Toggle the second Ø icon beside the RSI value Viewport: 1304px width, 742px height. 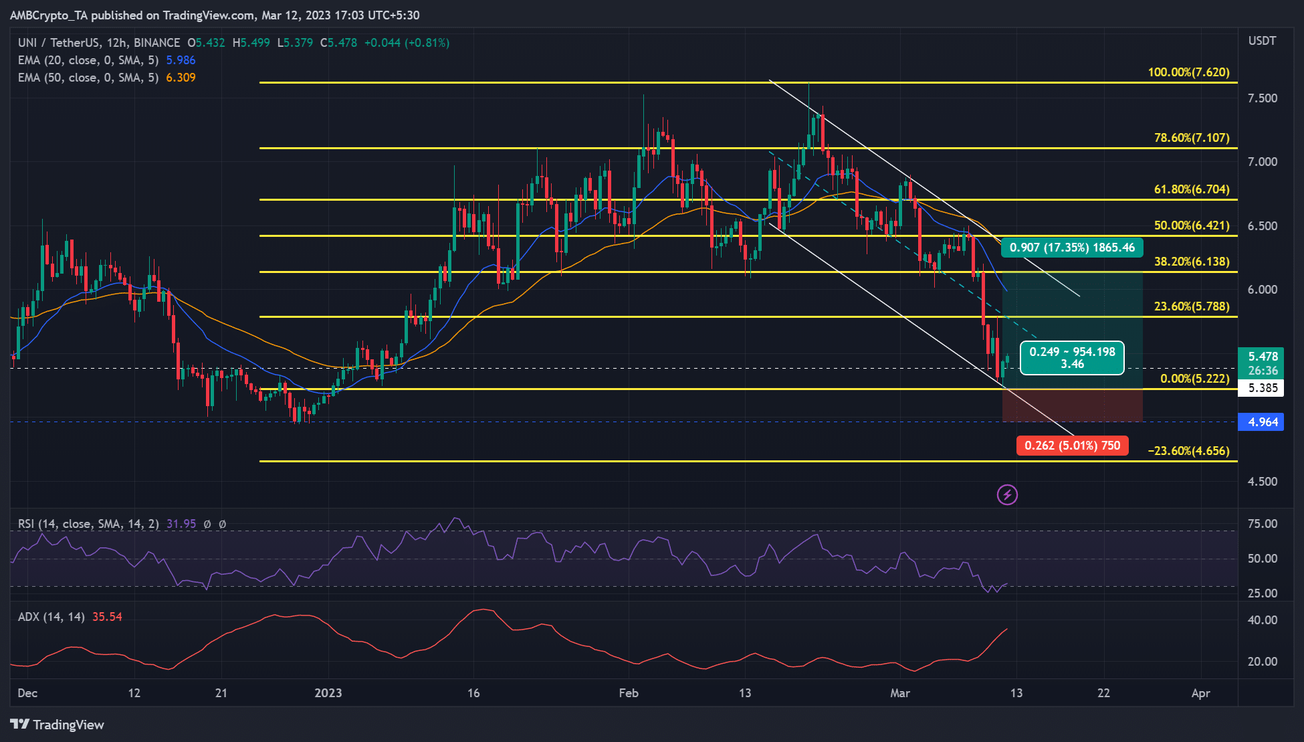pyautogui.click(x=223, y=525)
